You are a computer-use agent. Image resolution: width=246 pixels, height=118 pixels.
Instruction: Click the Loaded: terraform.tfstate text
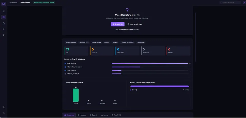pos(127,29)
